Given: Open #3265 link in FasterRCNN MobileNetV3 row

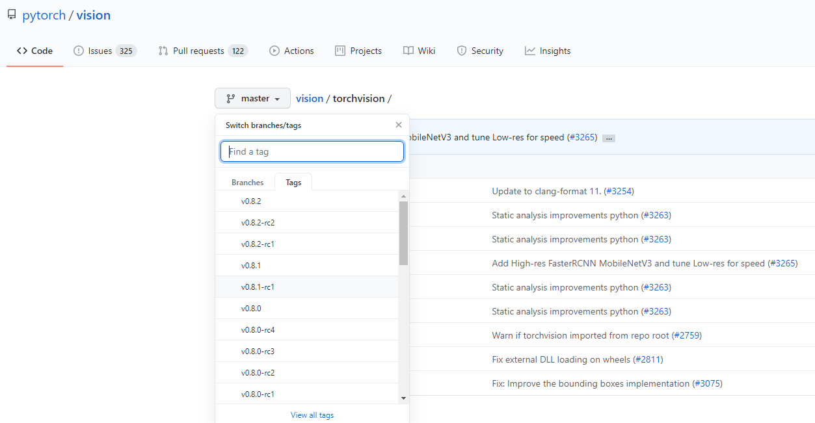Looking at the screenshot, I should pyautogui.click(x=782, y=263).
